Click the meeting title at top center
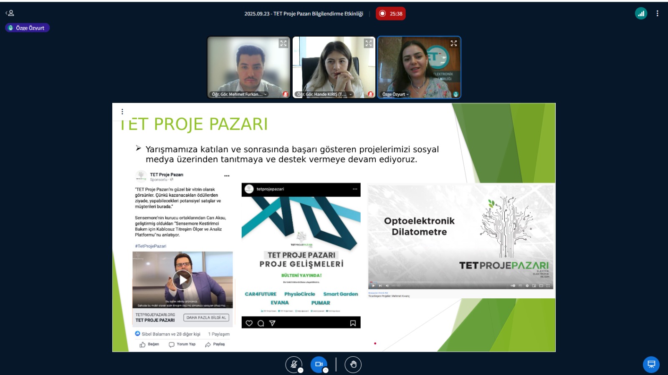Viewport: 668px width, 375px height. [x=304, y=14]
